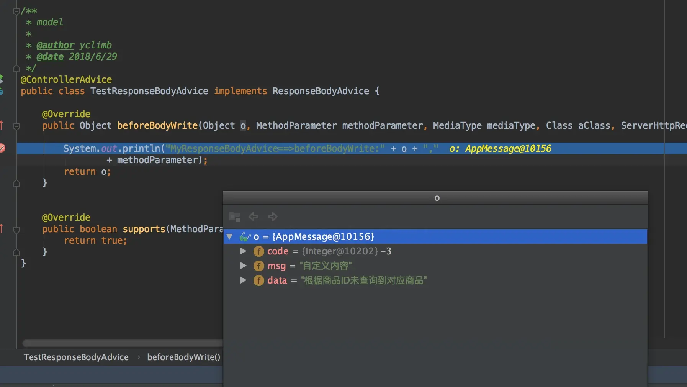Screen dimensions: 687x387
Task: Click the override gutter arrow beside supports
Action: click(x=2, y=228)
